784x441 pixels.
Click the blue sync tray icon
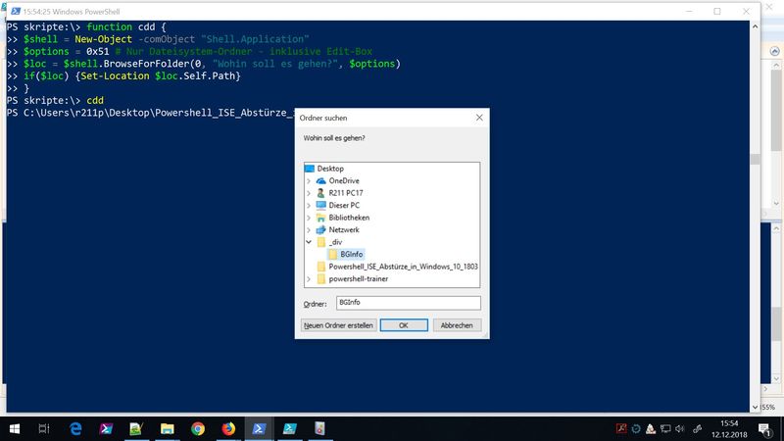tap(636, 428)
